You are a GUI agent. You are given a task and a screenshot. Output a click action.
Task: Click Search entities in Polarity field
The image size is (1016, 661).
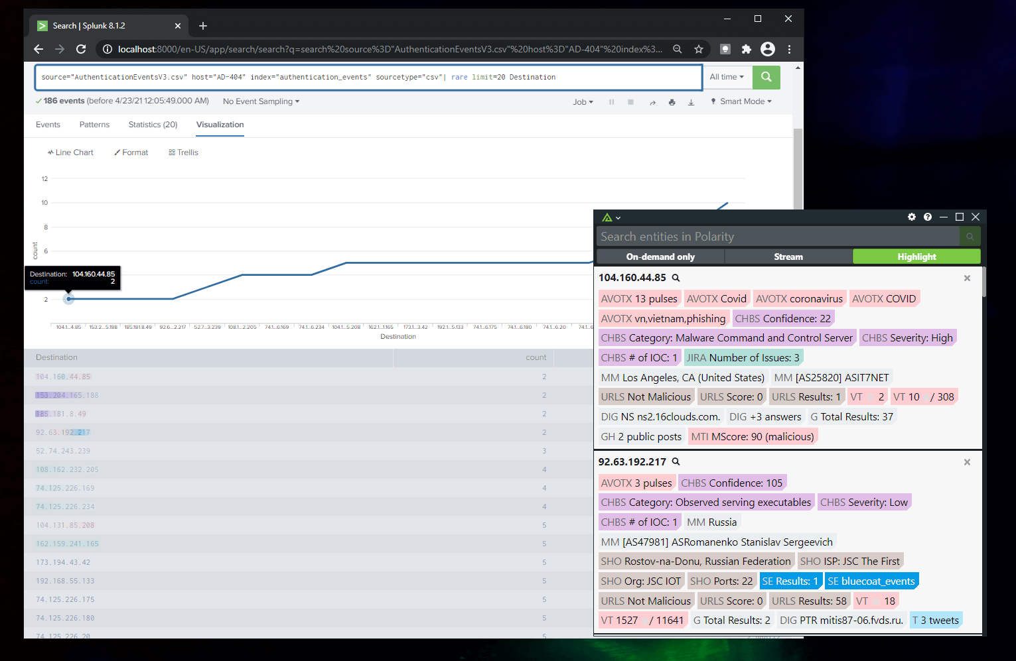pos(778,237)
